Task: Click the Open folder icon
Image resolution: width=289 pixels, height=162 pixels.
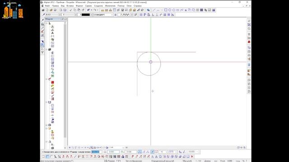Action: 51,10
